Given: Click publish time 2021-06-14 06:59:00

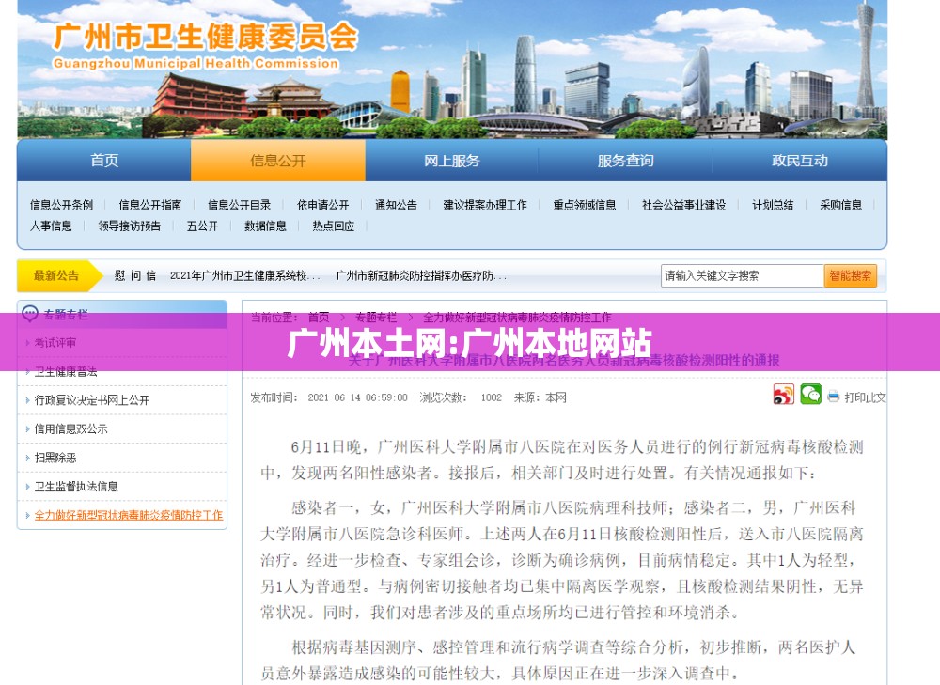Looking at the screenshot, I should [357, 397].
